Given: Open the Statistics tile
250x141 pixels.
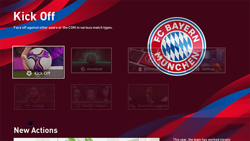Looking at the screenshot, I should click(148, 60).
